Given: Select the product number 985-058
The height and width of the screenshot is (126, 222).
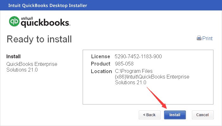Looking at the screenshot, I should [x=124, y=64].
